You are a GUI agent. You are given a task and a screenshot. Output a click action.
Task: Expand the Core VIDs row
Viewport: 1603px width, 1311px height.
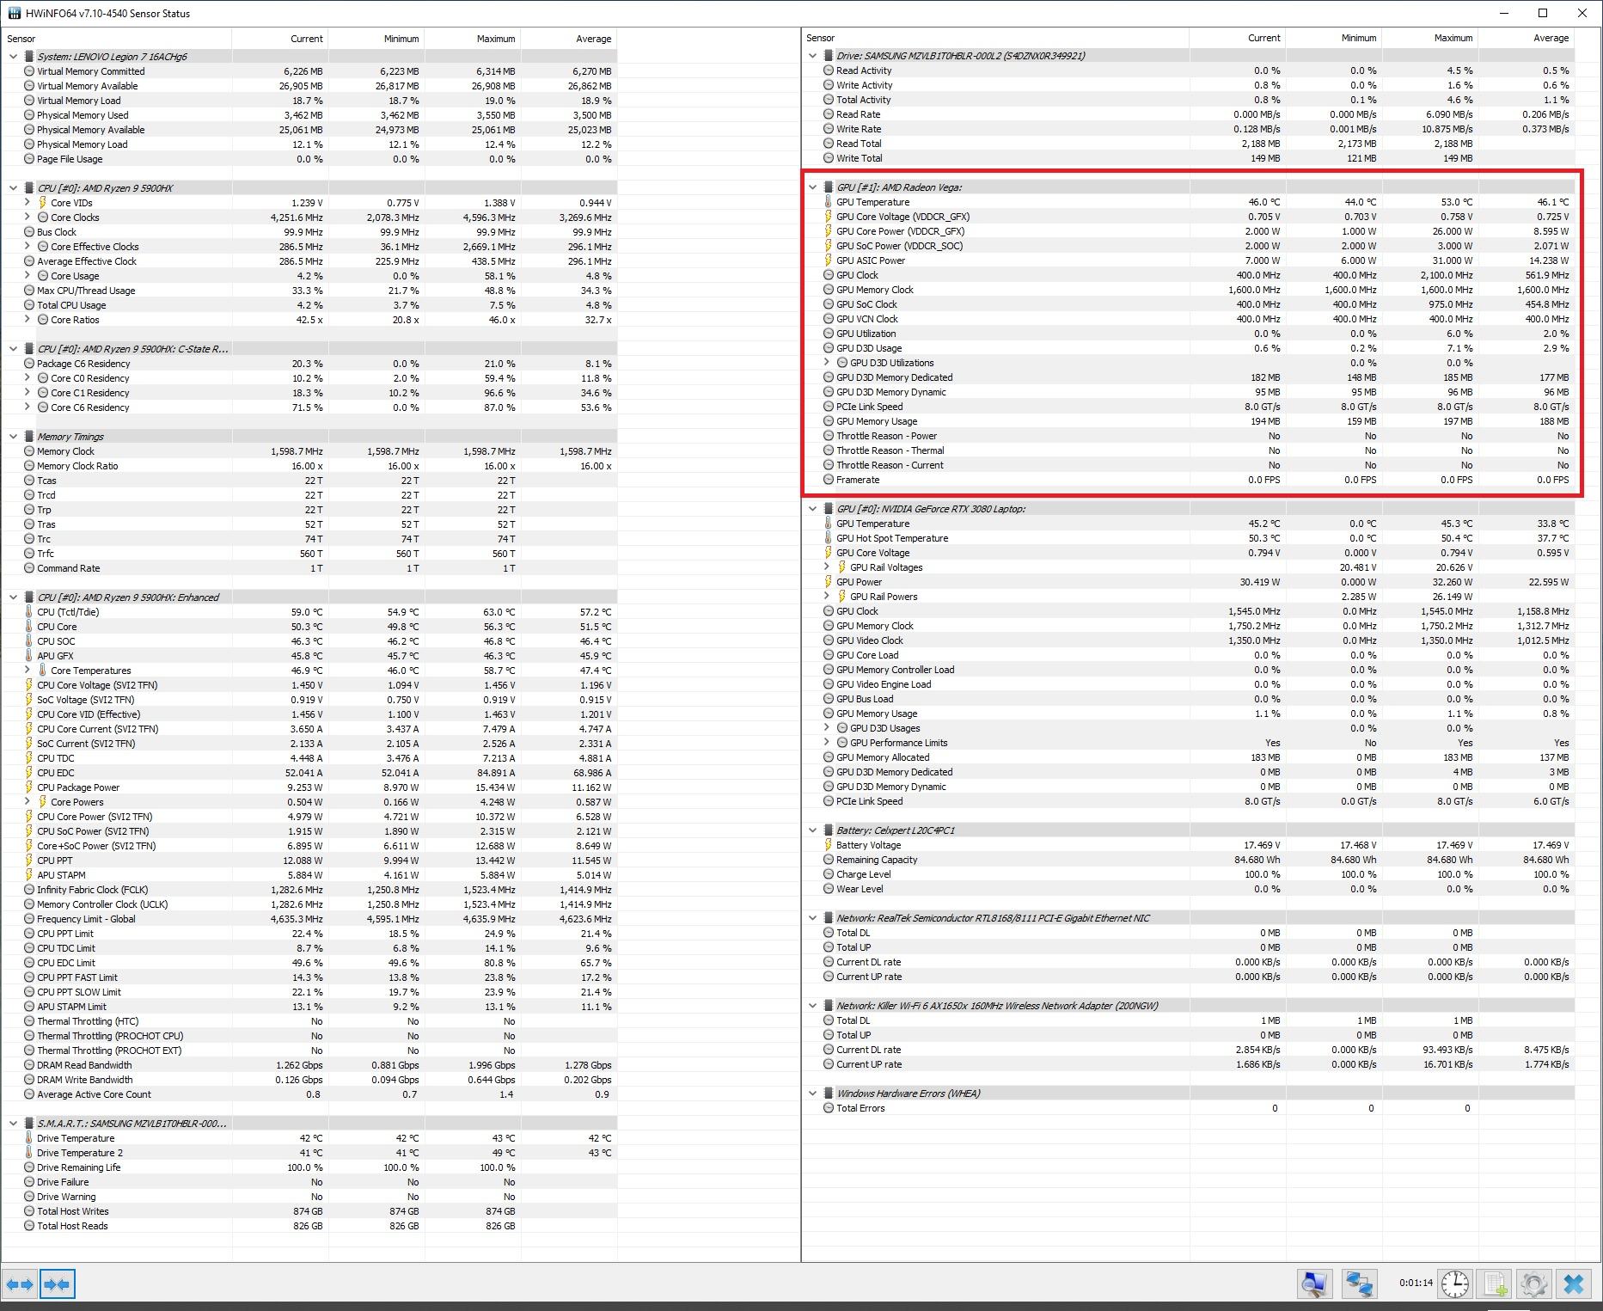click(28, 203)
